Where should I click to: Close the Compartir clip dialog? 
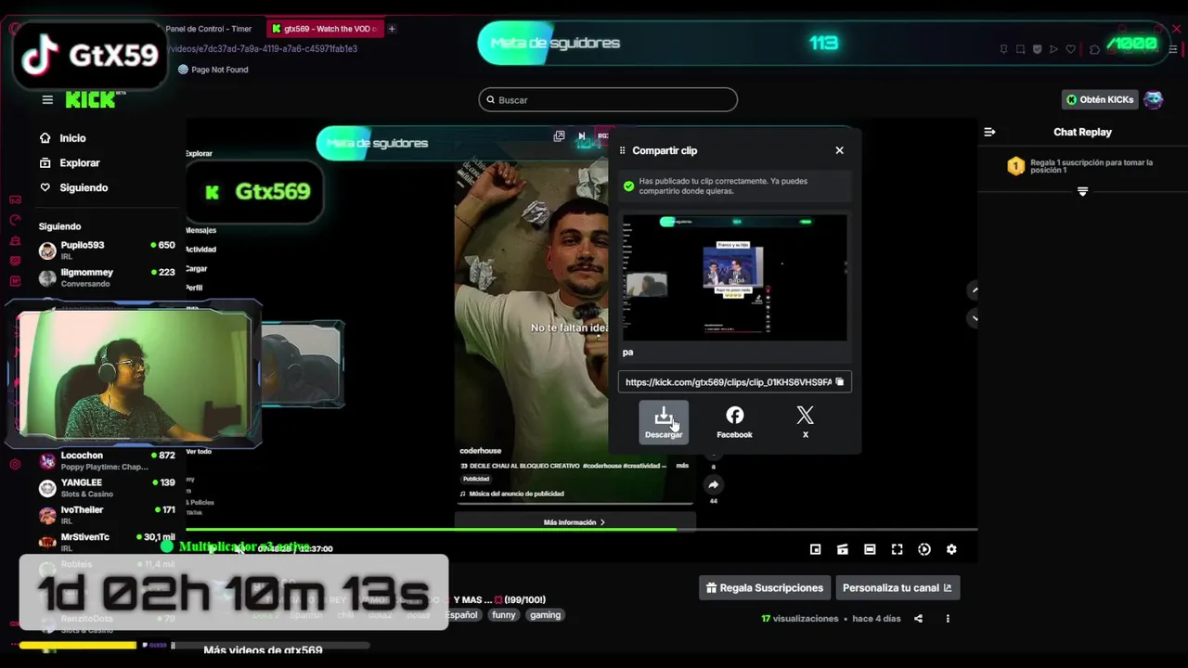tap(839, 150)
